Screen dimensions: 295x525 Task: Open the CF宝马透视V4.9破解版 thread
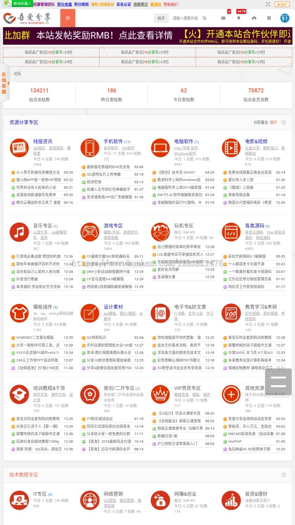pyautogui.click(x=105, y=279)
